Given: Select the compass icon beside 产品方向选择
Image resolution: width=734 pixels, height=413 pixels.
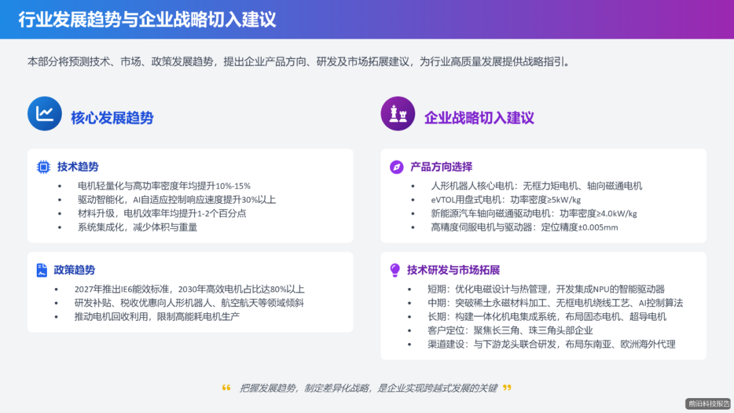Looking at the screenshot, I should coord(398,166).
